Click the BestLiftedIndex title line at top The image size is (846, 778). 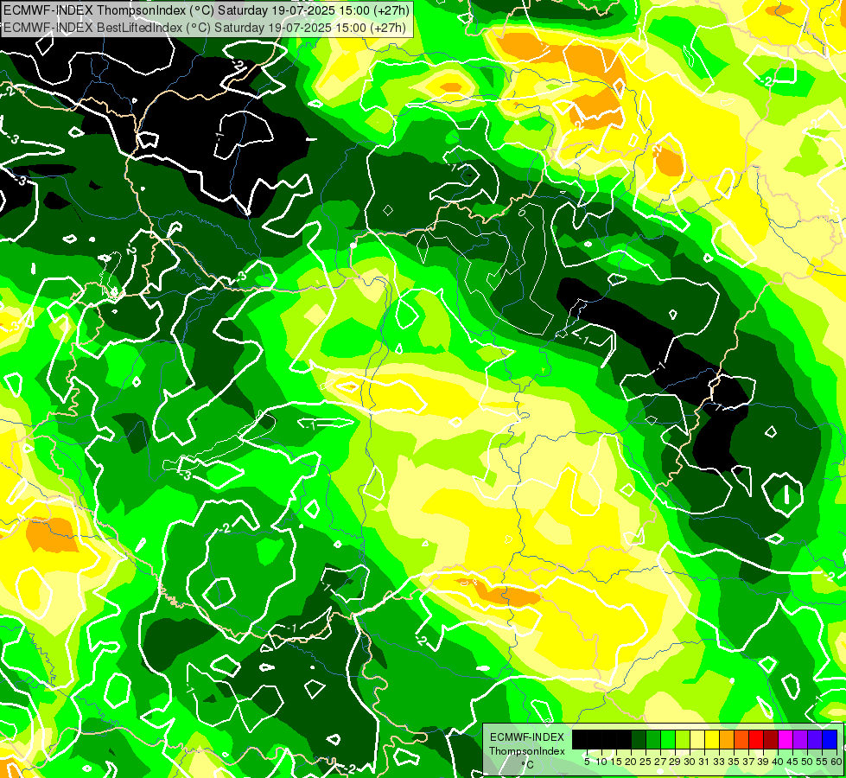205,28
